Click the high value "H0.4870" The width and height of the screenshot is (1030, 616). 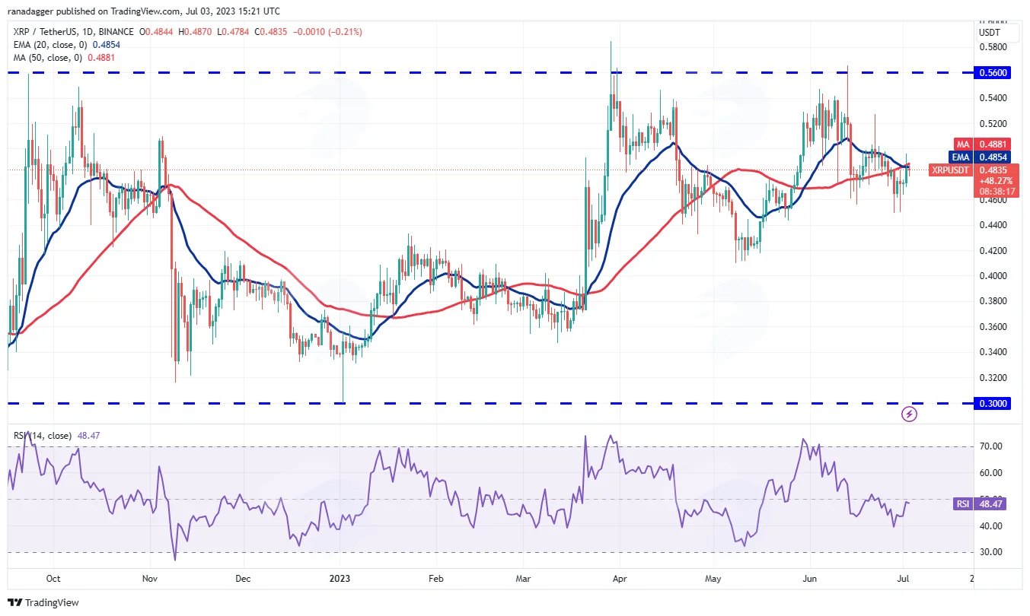[x=194, y=32]
